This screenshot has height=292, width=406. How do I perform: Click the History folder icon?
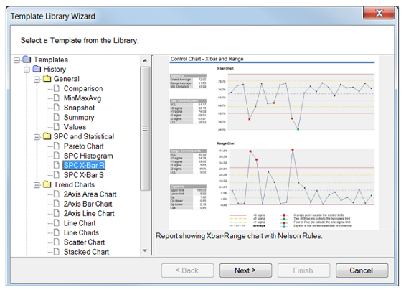pyautogui.click(x=37, y=69)
